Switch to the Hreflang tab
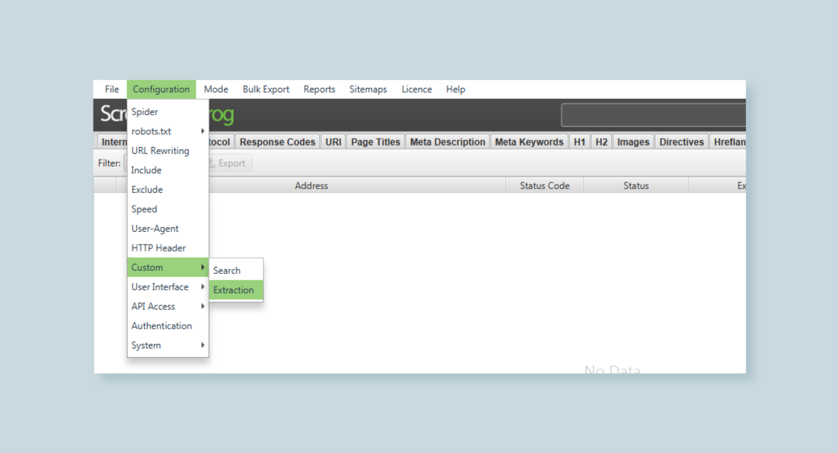 [x=728, y=142]
